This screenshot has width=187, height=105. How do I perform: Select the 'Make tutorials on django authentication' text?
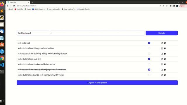click(36, 48)
